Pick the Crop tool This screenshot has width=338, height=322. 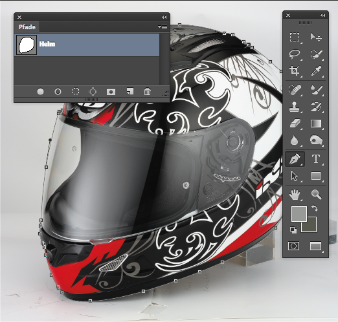[295, 70]
